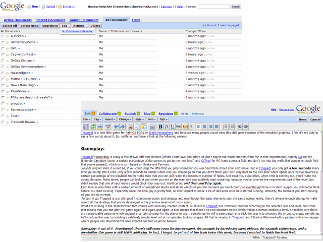Image resolution: width=323 pixels, height=242 pixels.
Task: Toggle bold formatting
Action: tap(160, 127)
